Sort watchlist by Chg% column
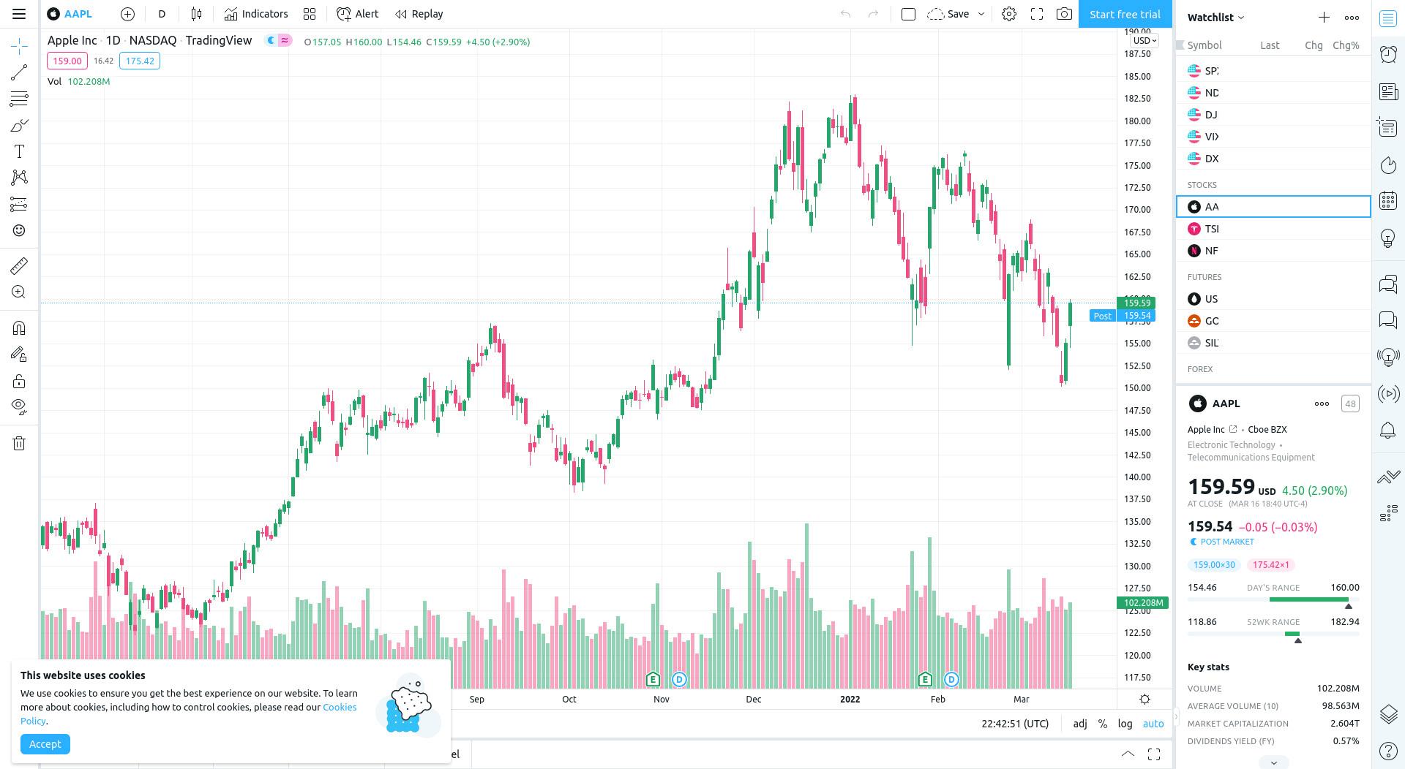 pyautogui.click(x=1346, y=45)
